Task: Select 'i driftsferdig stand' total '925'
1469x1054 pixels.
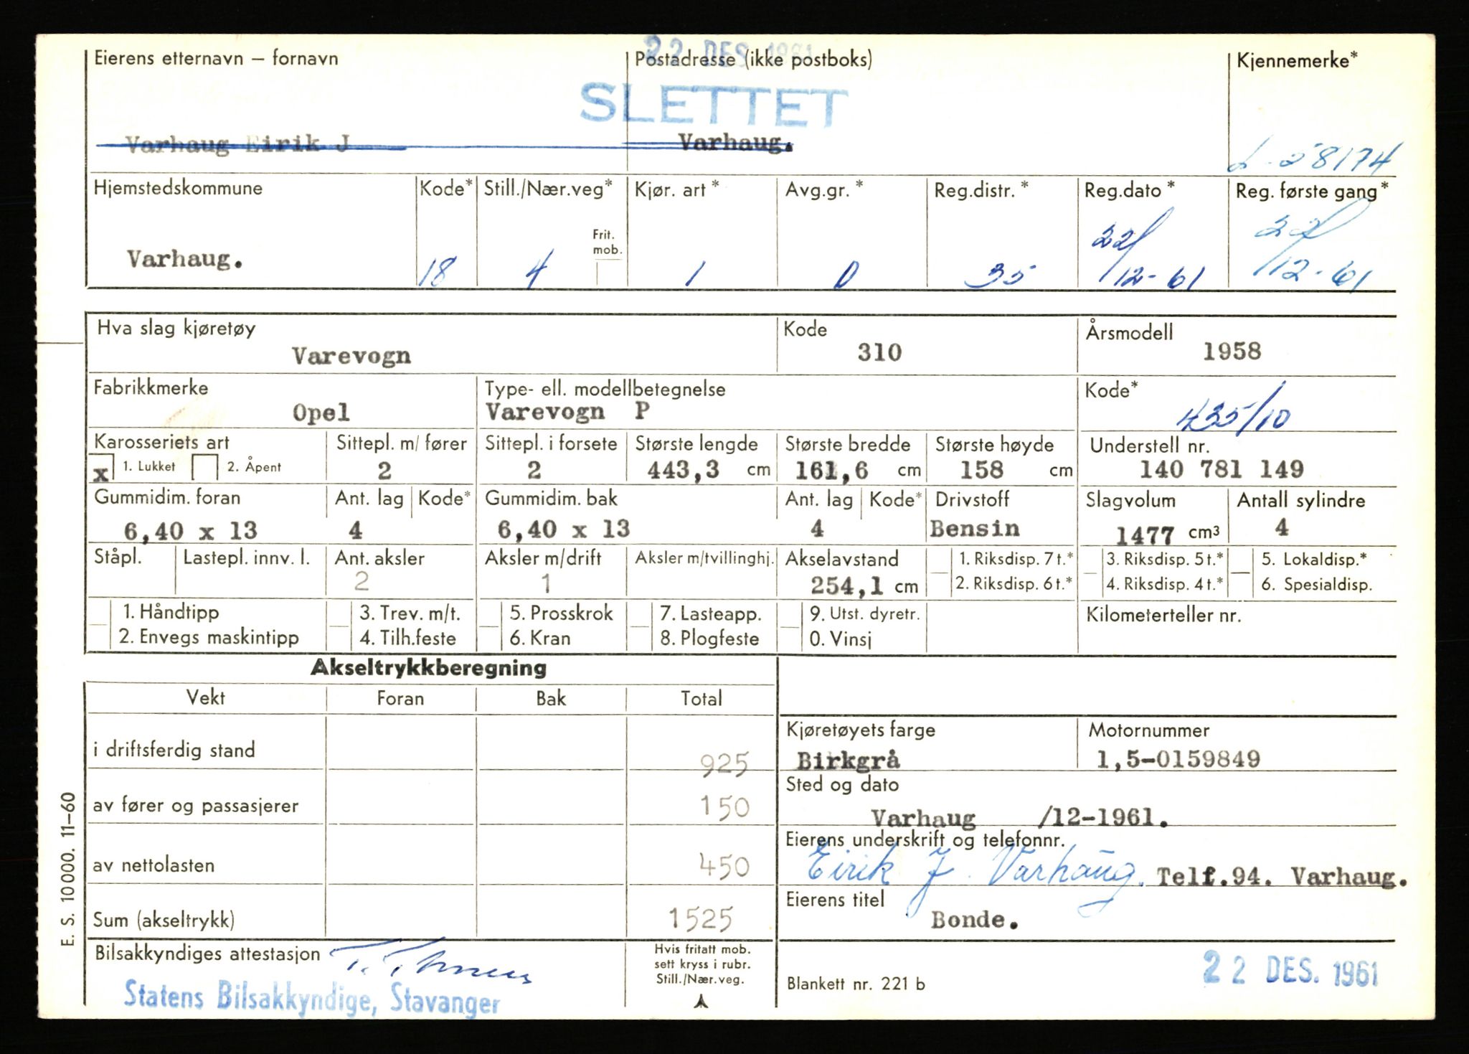Action: pos(724,765)
